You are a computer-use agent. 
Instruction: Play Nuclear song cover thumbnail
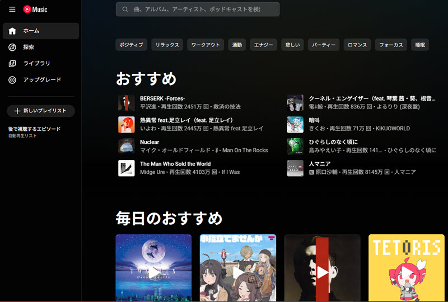pos(127,146)
